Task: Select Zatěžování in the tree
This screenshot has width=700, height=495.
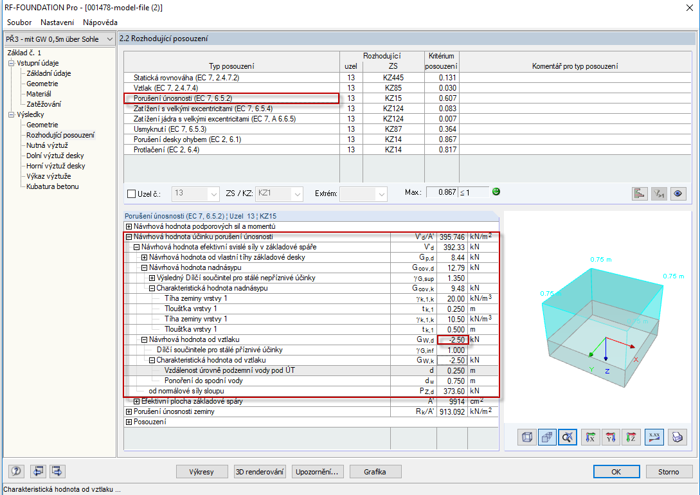Action: [x=44, y=104]
